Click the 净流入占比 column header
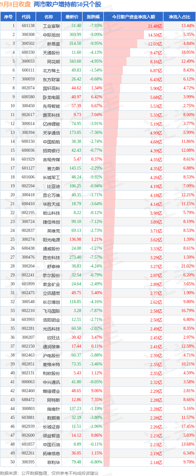This screenshot has height=476, width=196. [x=179, y=17]
